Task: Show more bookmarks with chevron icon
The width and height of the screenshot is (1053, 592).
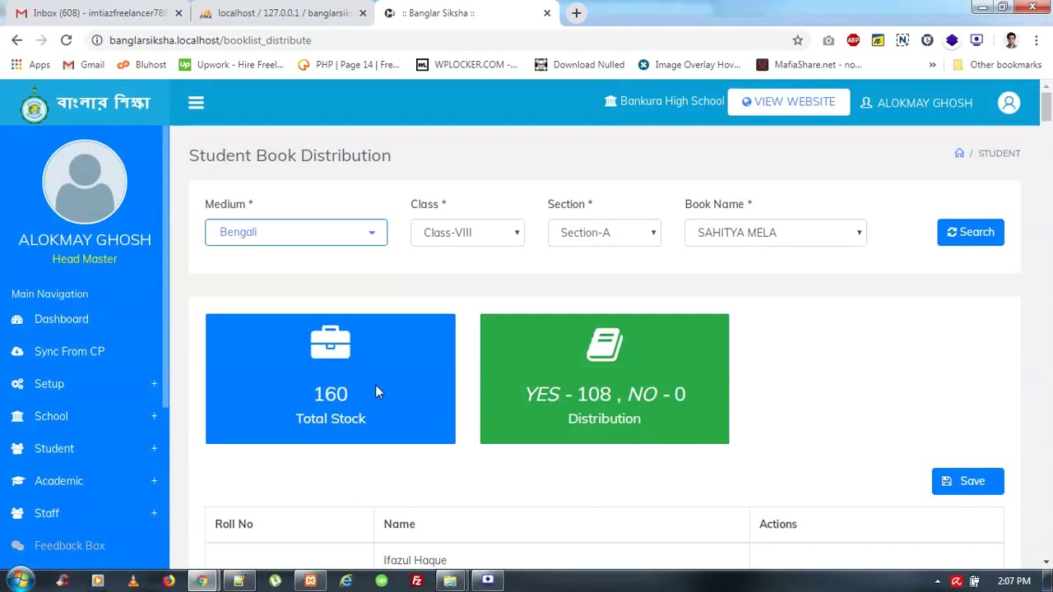Action: coord(932,64)
